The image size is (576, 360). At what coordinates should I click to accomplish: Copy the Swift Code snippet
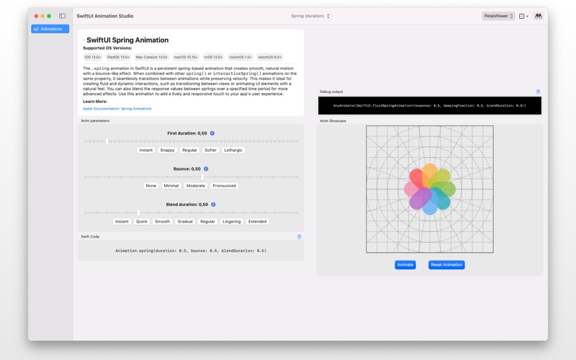(x=299, y=237)
